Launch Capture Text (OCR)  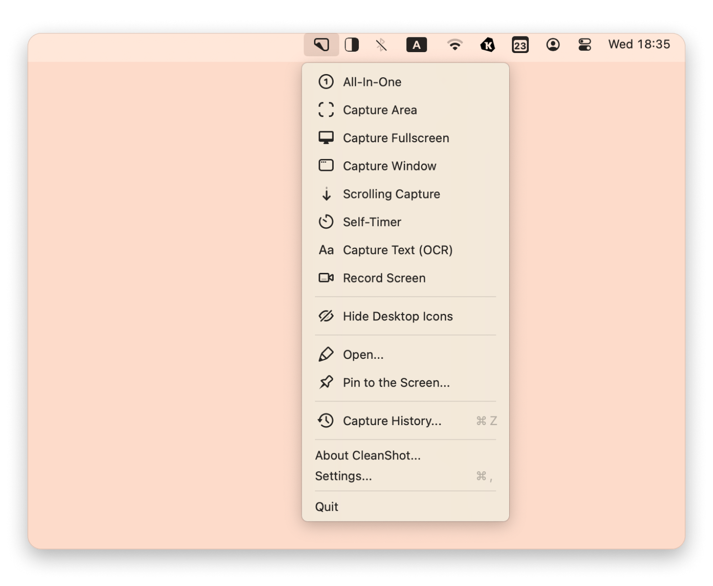(397, 250)
